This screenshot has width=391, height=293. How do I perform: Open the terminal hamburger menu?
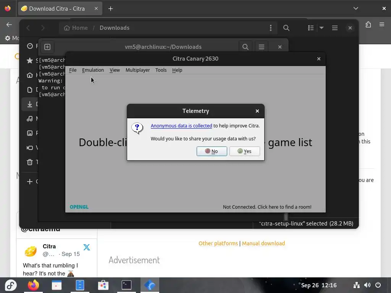coord(261,47)
